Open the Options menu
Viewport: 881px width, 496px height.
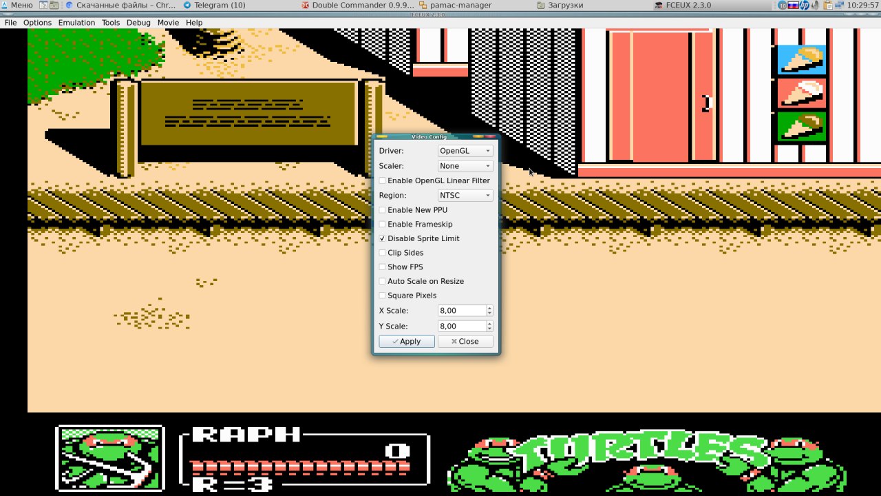[x=37, y=23]
